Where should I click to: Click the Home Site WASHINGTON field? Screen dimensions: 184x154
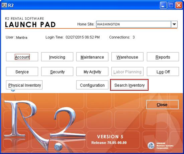(134, 24)
